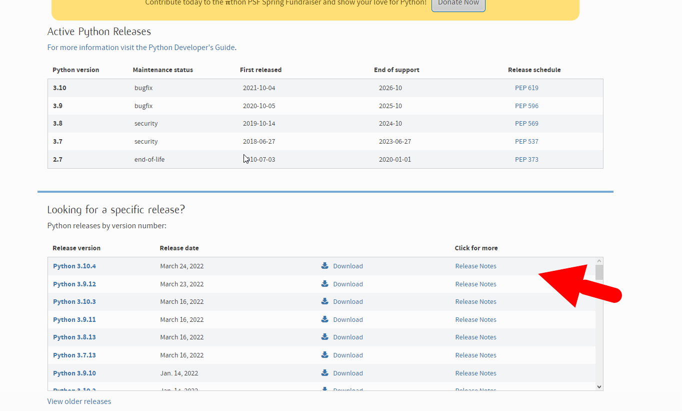Open PEP 373 for Python 2.7
682x411 pixels.
pyautogui.click(x=526, y=159)
